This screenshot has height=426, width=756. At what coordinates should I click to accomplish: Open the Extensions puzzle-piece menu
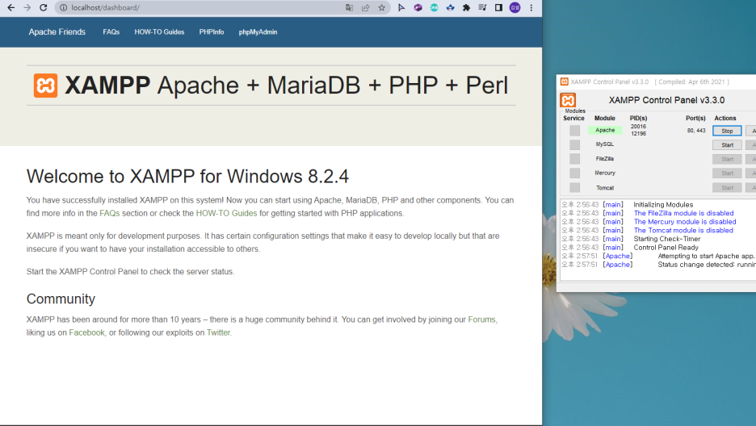[x=466, y=8]
